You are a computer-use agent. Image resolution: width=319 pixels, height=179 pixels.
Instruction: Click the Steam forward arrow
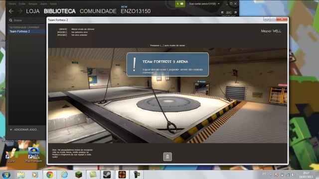click(x=20, y=11)
